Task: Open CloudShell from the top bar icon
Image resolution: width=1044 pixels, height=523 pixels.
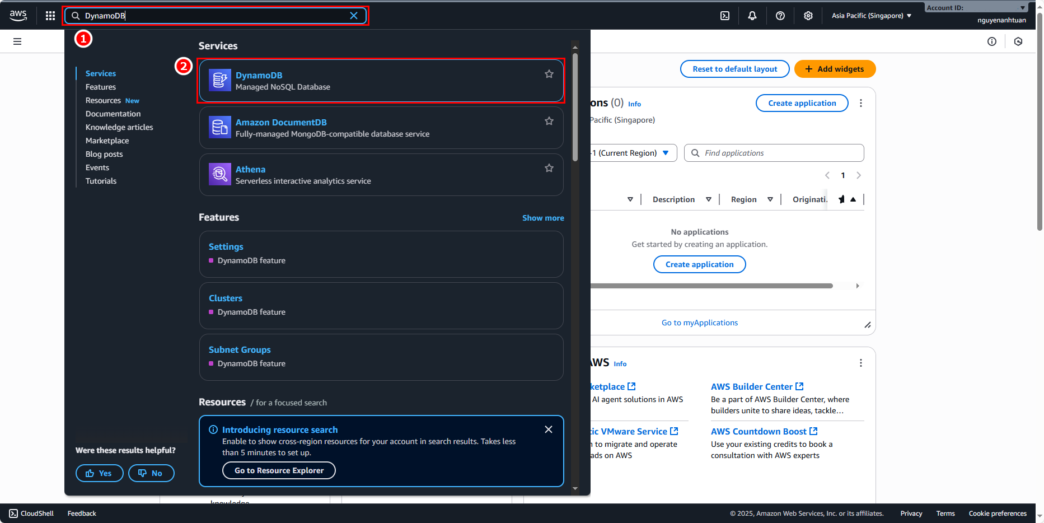Action: tap(725, 16)
